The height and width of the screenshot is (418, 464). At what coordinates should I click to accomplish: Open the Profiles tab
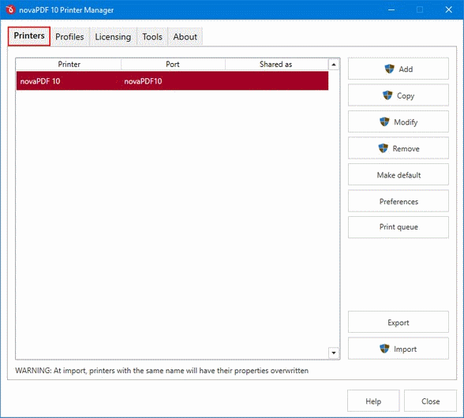(x=69, y=37)
